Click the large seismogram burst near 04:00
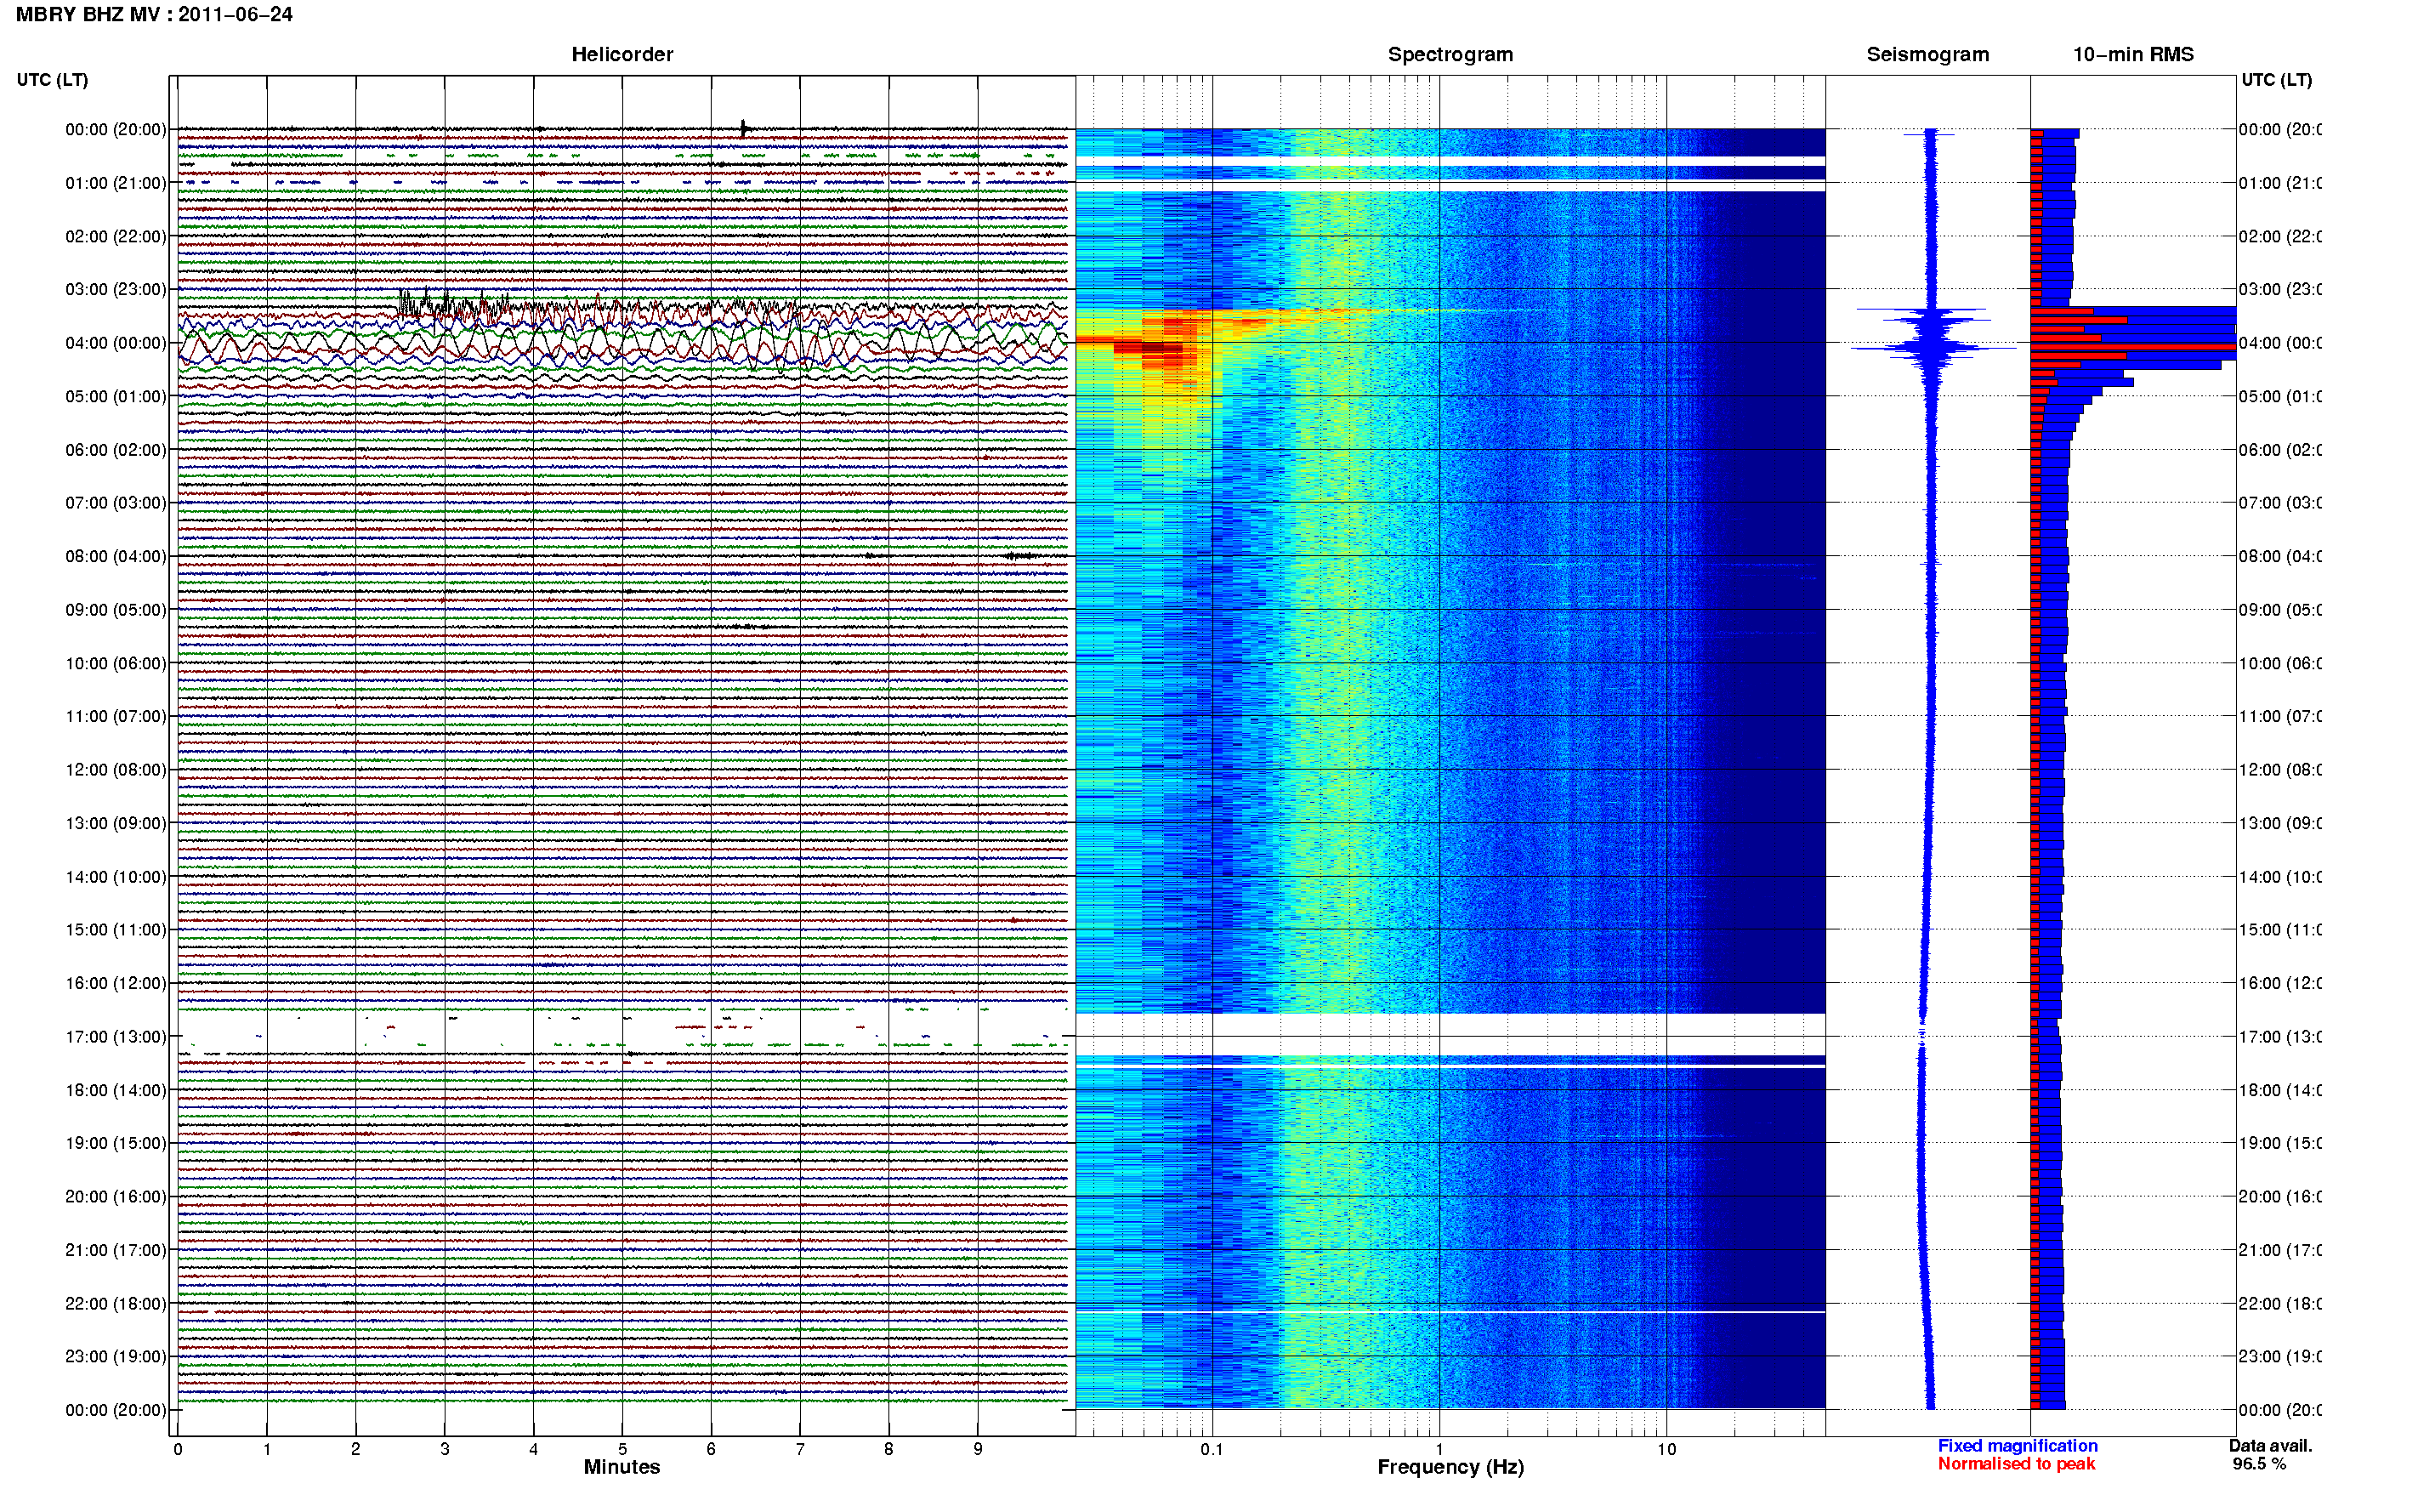The height and width of the screenshot is (1512, 2418). click(x=1933, y=348)
